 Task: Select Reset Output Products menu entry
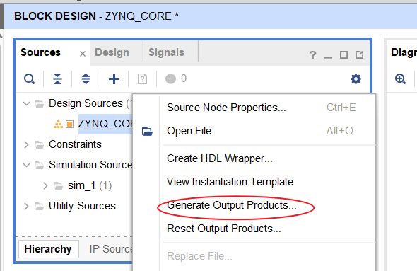(223, 229)
